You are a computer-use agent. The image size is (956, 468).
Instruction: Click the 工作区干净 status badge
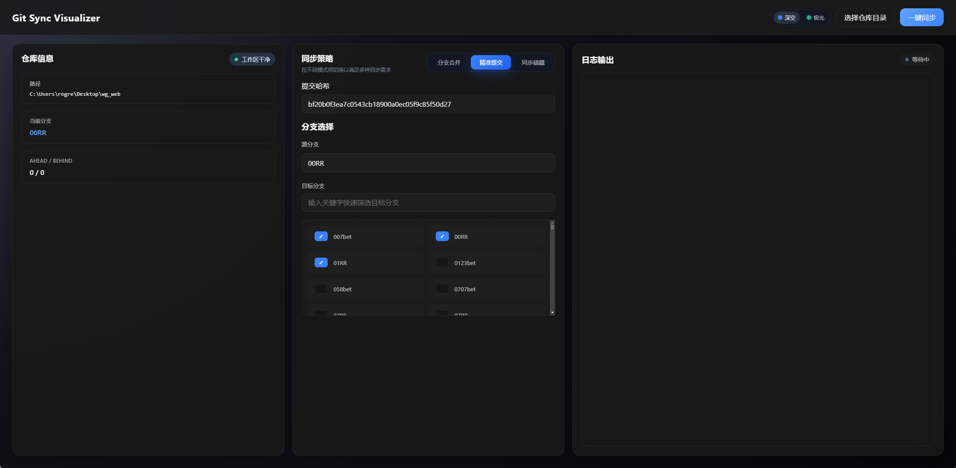tap(252, 59)
